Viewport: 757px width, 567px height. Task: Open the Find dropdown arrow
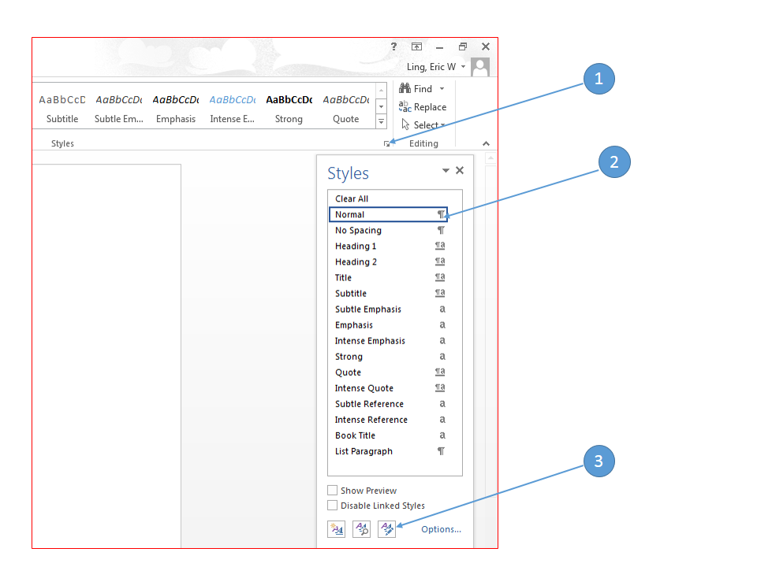coord(442,89)
